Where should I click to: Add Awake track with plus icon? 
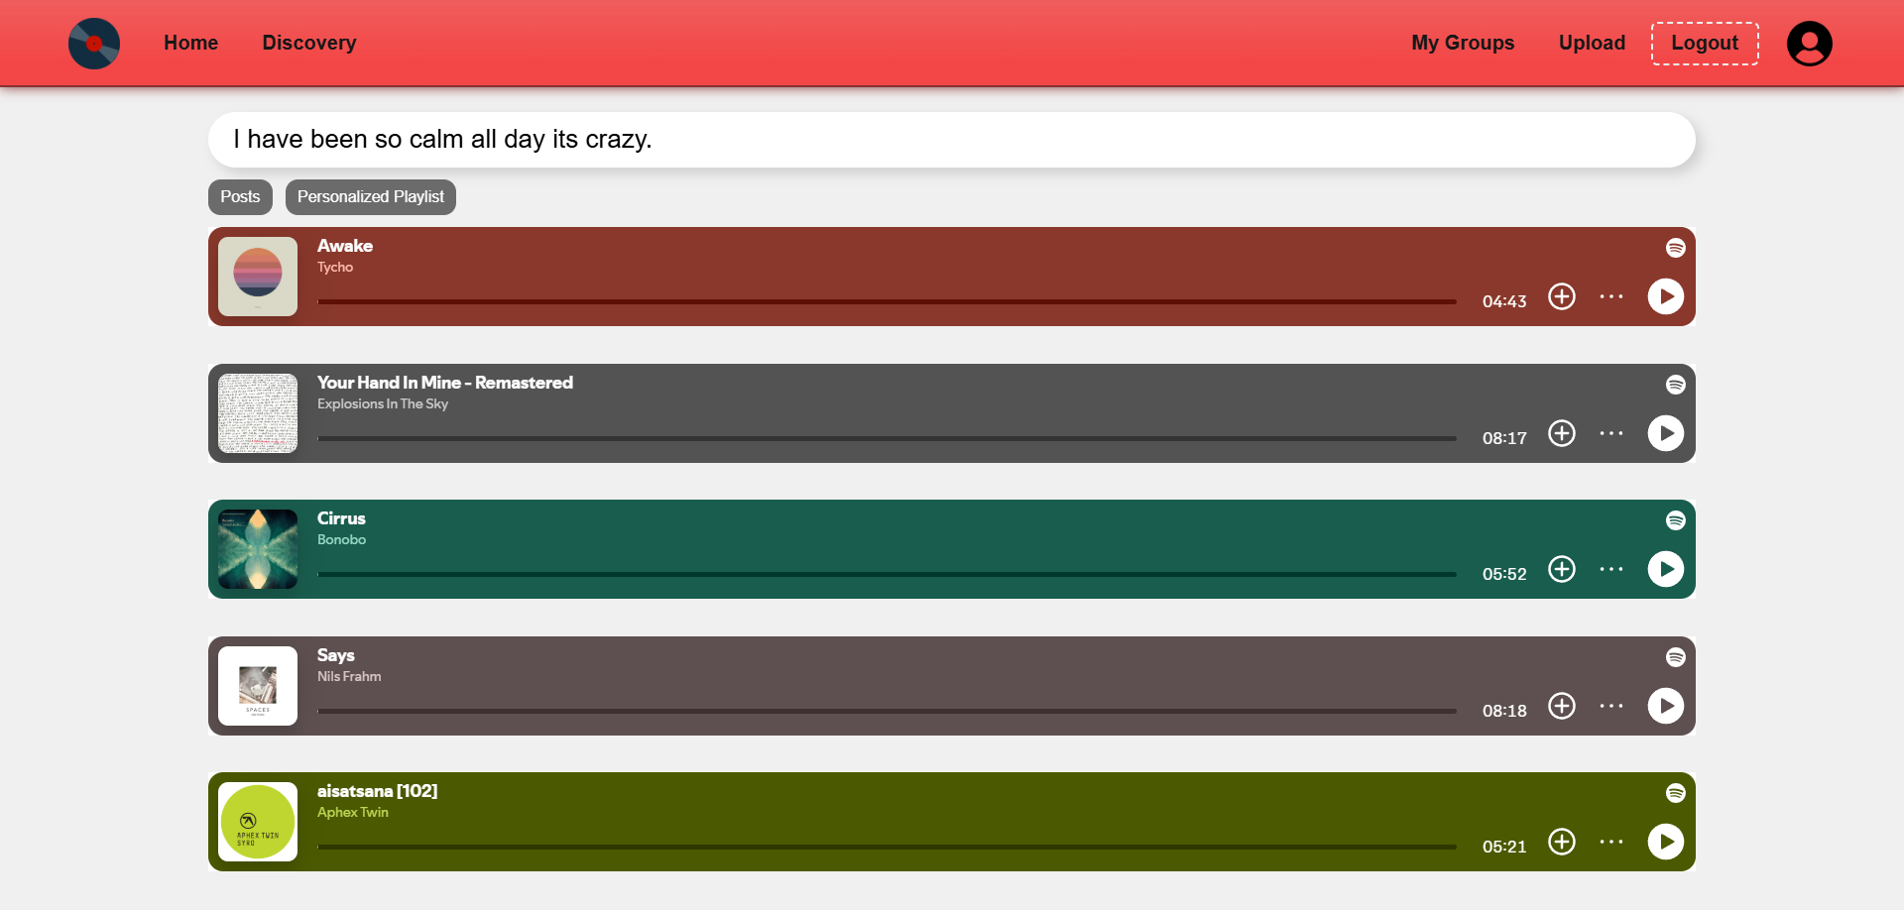coord(1562,296)
